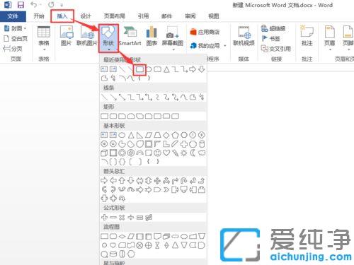The height and width of the screenshot is (265, 354).
Task: Click 空白页 blank page button
Action: (x=16, y=39)
